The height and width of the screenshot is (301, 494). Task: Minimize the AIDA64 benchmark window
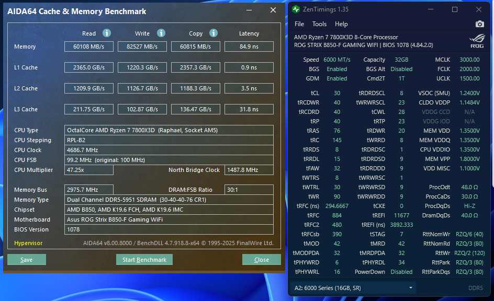pyautogui.click(x=249, y=10)
